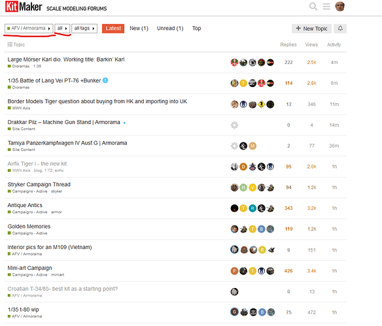Click Site Content category under Drakkar Pilz

22,129
